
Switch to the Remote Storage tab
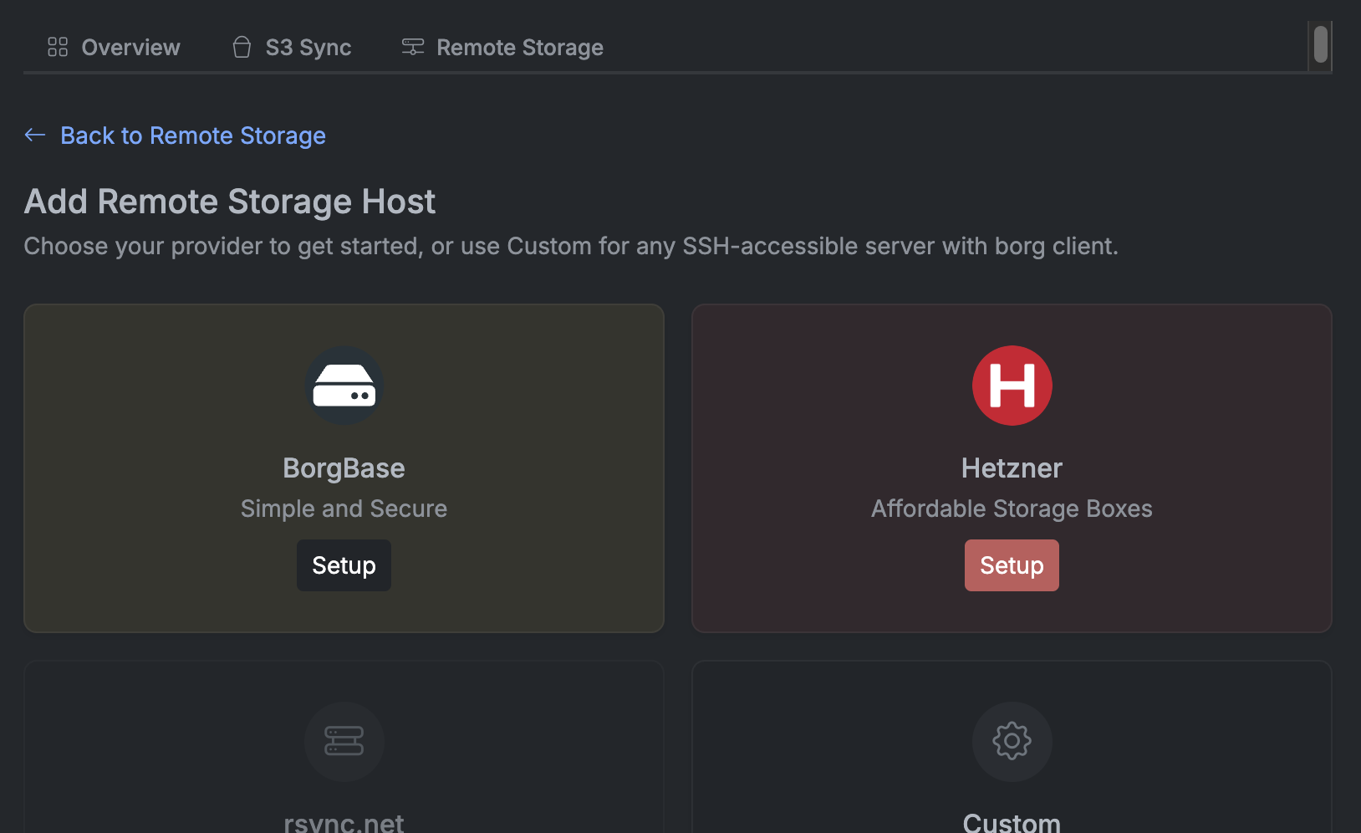pyautogui.click(x=519, y=47)
